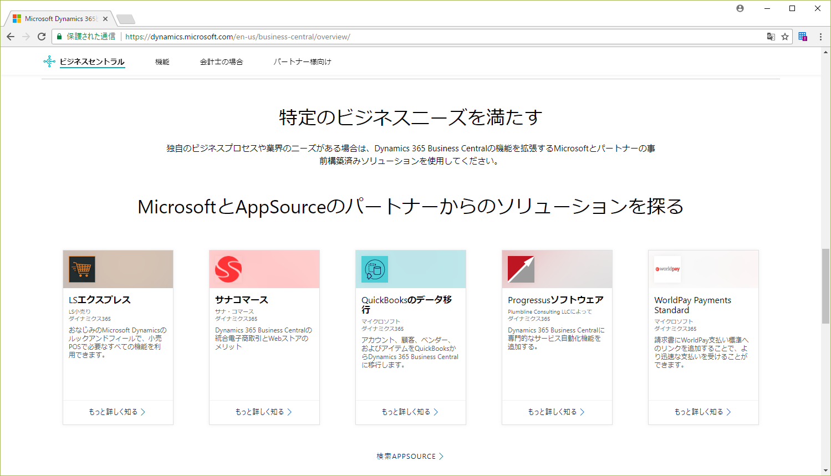Click LS Express shopping cart icon
Viewport: 831px width, 476px height.
click(x=82, y=269)
